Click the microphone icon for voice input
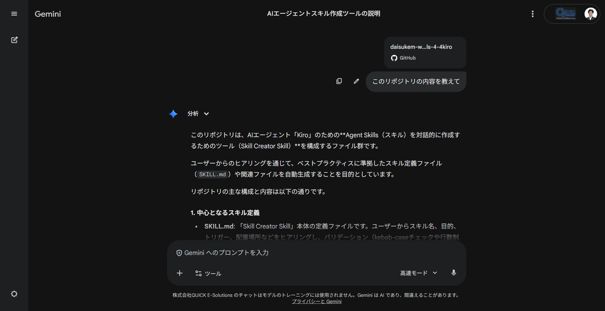 [454, 273]
